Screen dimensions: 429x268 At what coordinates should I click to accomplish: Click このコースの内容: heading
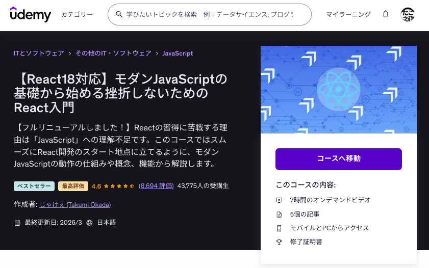[x=306, y=185]
